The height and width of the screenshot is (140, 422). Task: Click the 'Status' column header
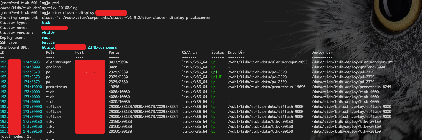tap(218, 52)
